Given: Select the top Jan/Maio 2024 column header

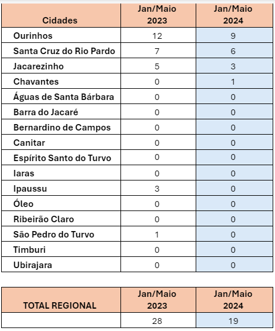Looking at the screenshot, I should click(x=234, y=16).
